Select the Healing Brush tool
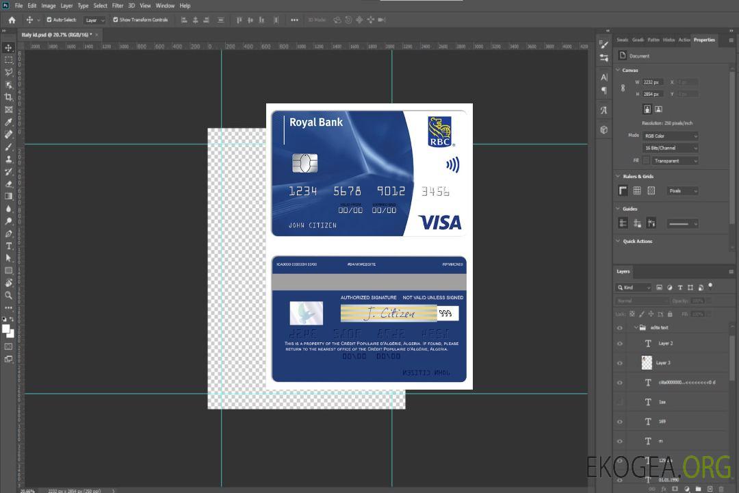Viewport: 739px width, 493px height. tap(8, 134)
